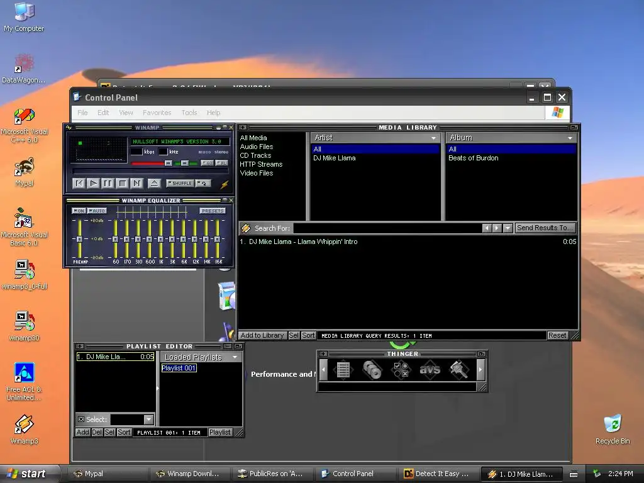Click the Winamp Stop button
Viewport: 644px width, 483px height.
click(x=122, y=183)
